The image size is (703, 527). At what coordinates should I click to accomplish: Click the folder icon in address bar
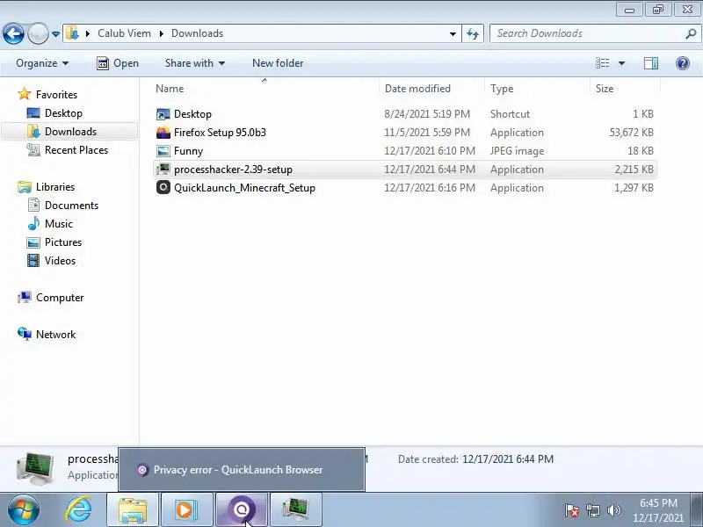pos(72,33)
